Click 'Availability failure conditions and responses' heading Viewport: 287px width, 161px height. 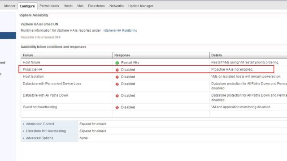(x=53, y=47)
